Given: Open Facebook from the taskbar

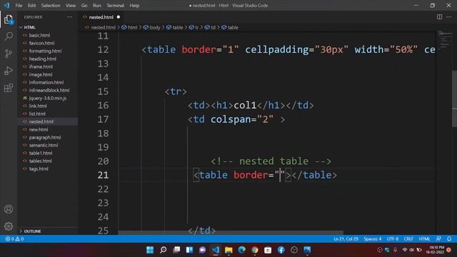Looking at the screenshot, I should pyautogui.click(x=281, y=250).
